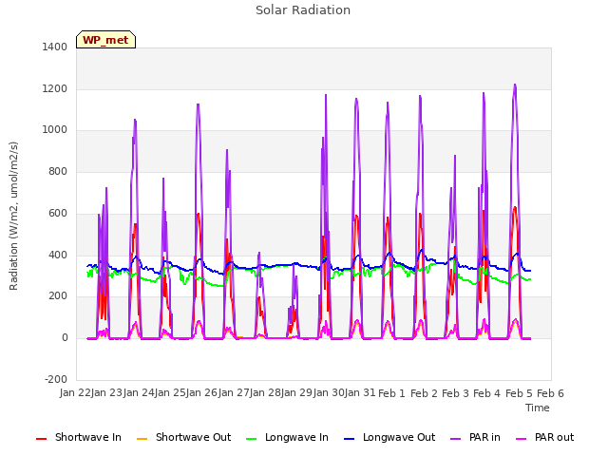Click the 600 y-axis tick label
The image size is (608, 456).
[58, 213]
